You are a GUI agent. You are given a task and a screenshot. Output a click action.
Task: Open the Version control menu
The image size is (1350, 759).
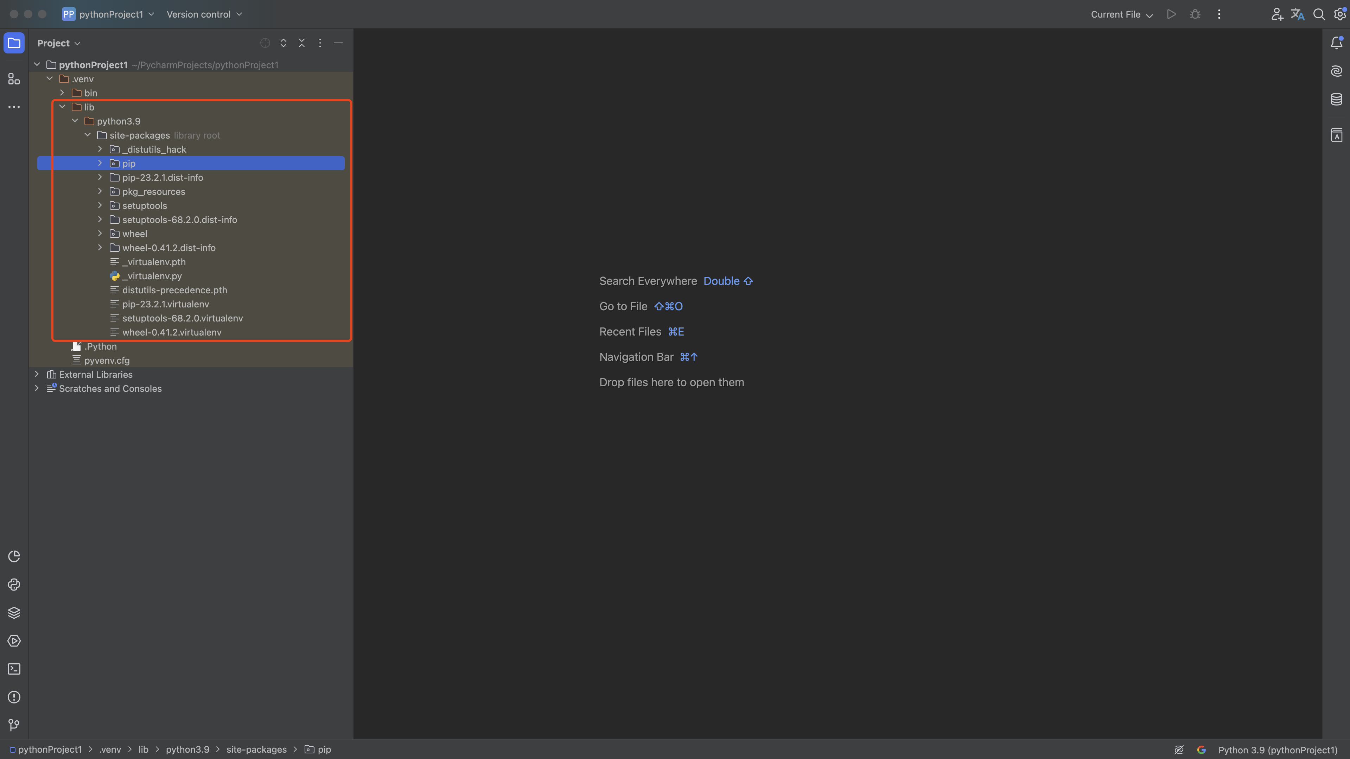click(204, 14)
